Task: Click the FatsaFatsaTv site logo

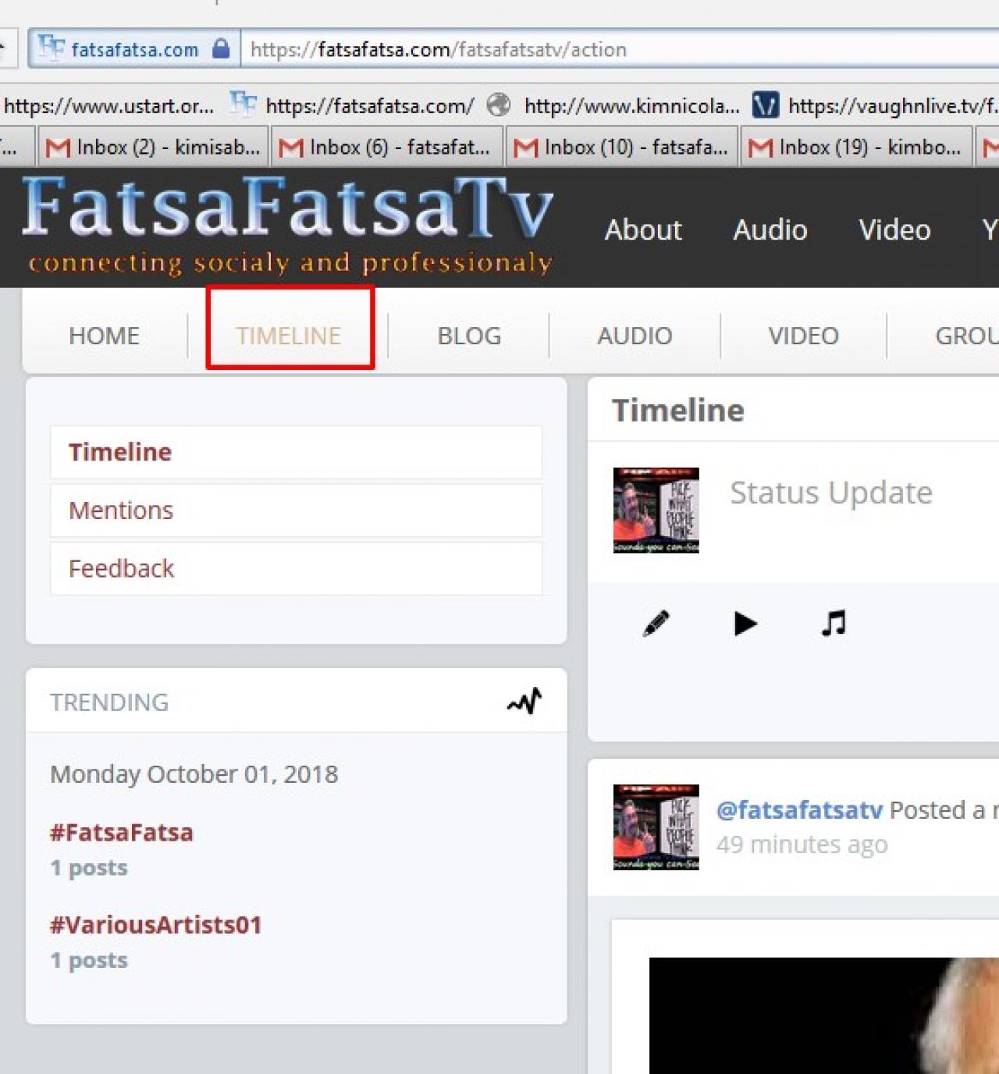Action: pyautogui.click(x=289, y=225)
